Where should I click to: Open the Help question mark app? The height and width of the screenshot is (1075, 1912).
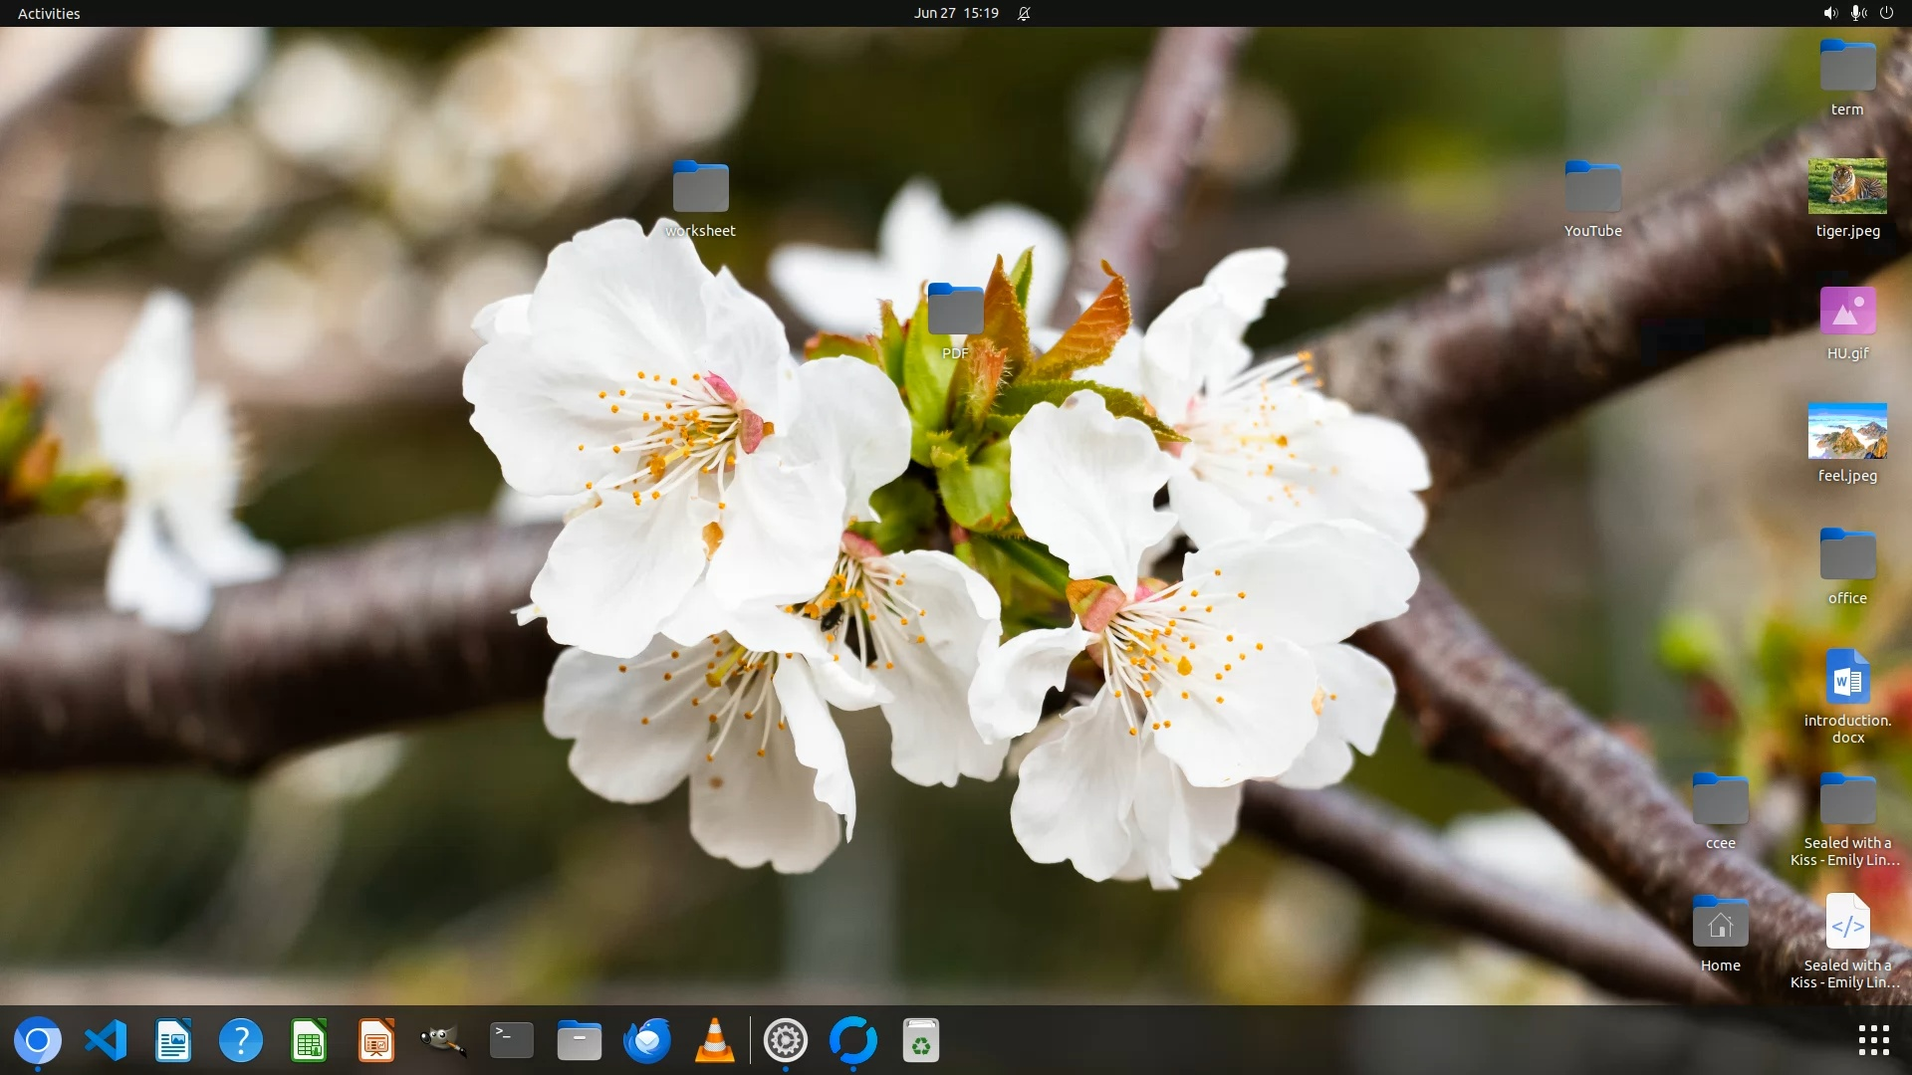click(x=241, y=1041)
